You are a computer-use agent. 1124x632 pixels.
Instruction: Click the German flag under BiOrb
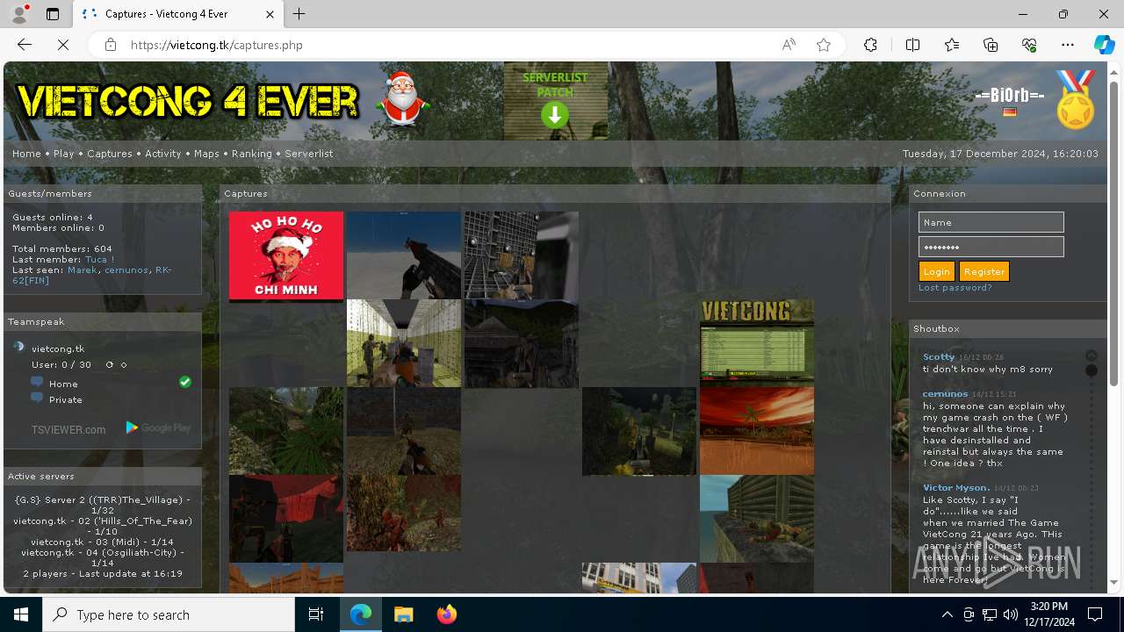(1010, 112)
